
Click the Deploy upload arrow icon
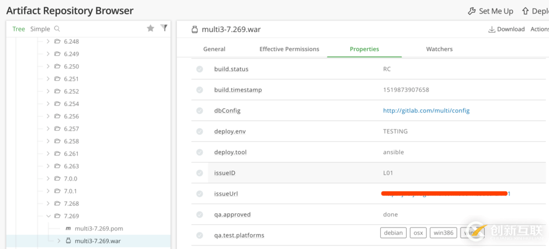pyautogui.click(x=526, y=11)
